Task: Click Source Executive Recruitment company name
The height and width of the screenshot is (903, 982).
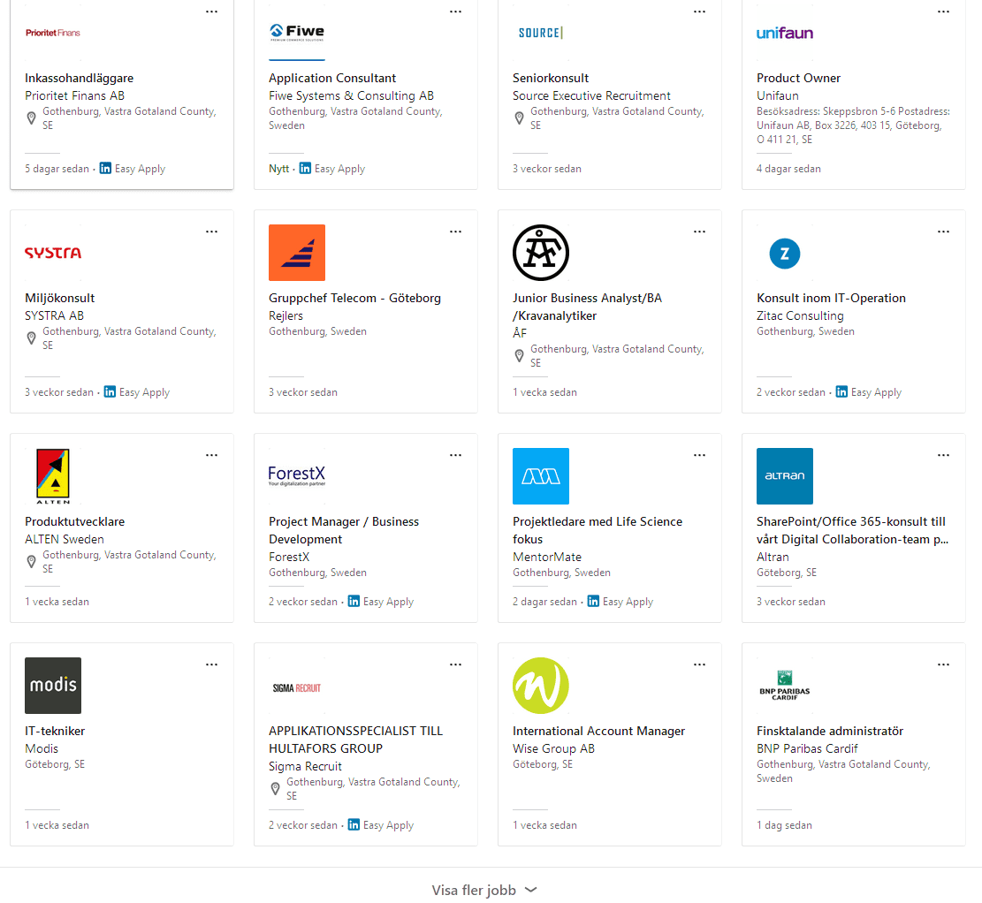Action: point(591,95)
